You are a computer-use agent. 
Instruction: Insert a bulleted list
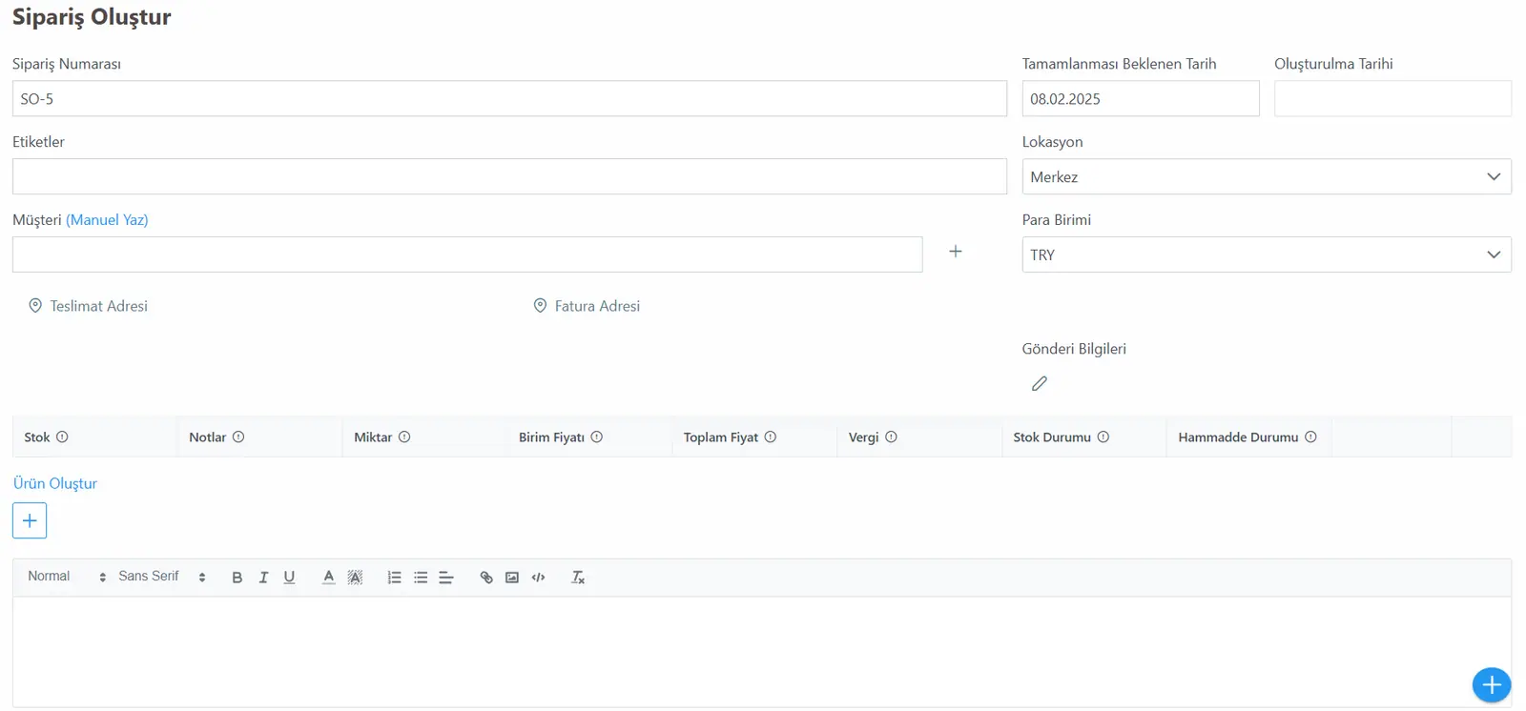(421, 578)
